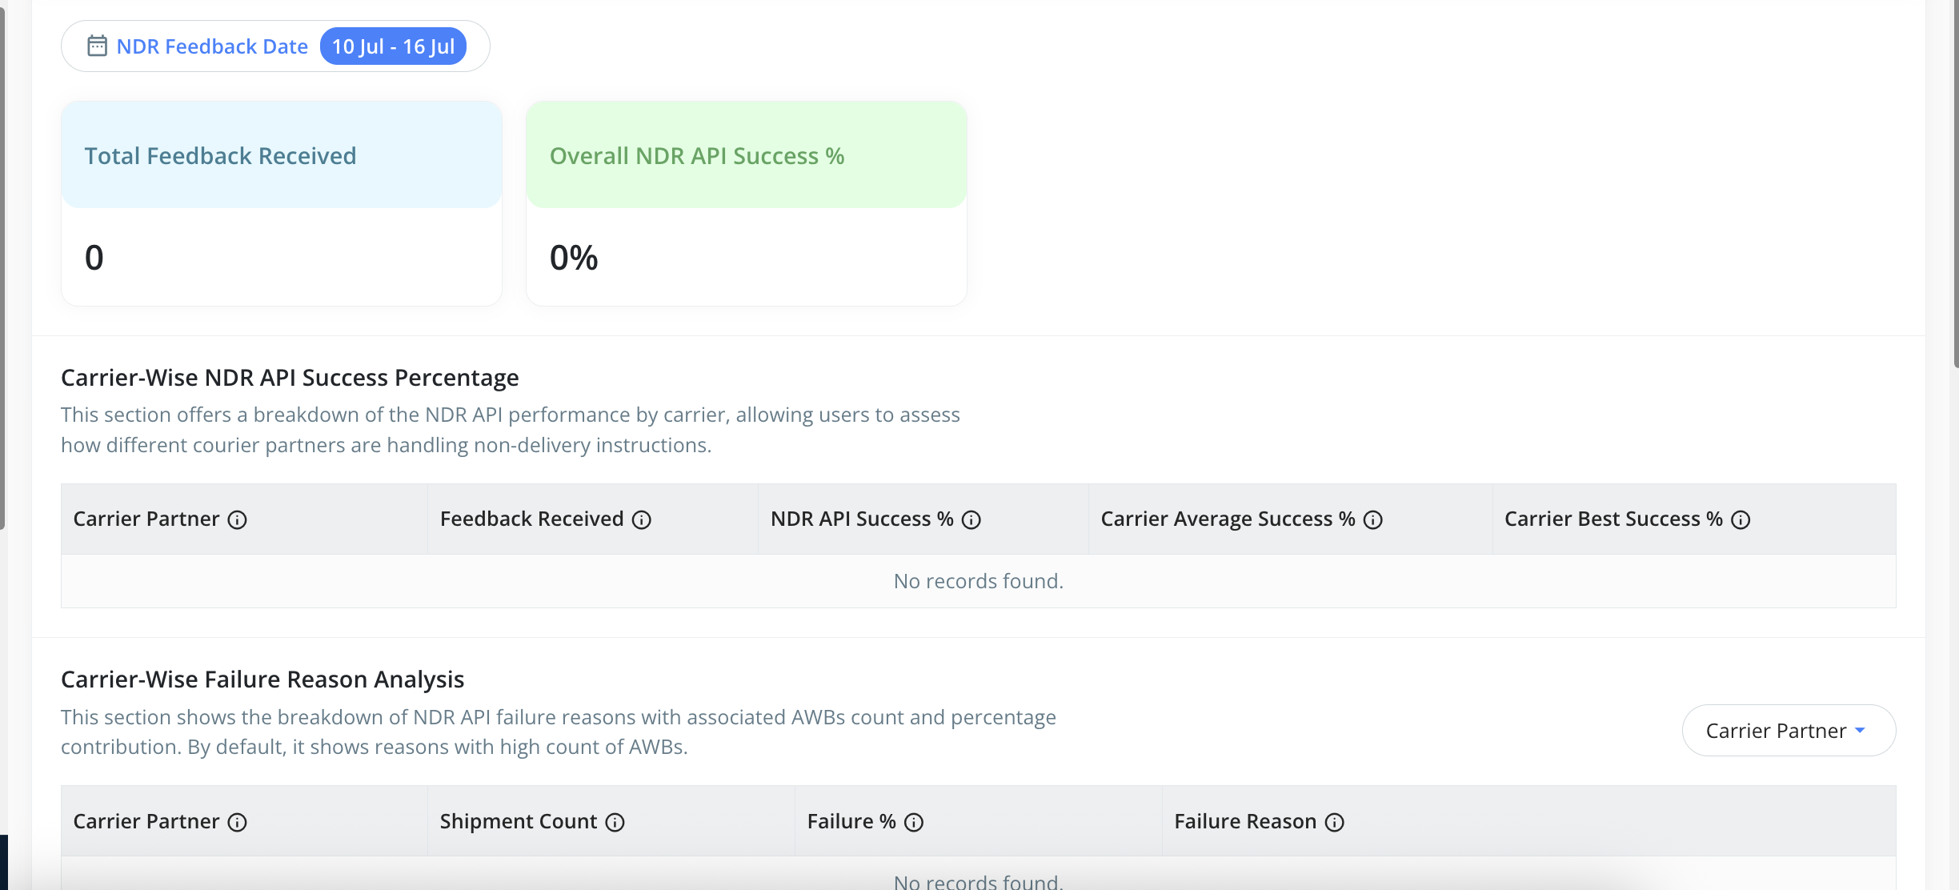
Task: Select the Overall NDR API Success % card
Action: point(746,203)
